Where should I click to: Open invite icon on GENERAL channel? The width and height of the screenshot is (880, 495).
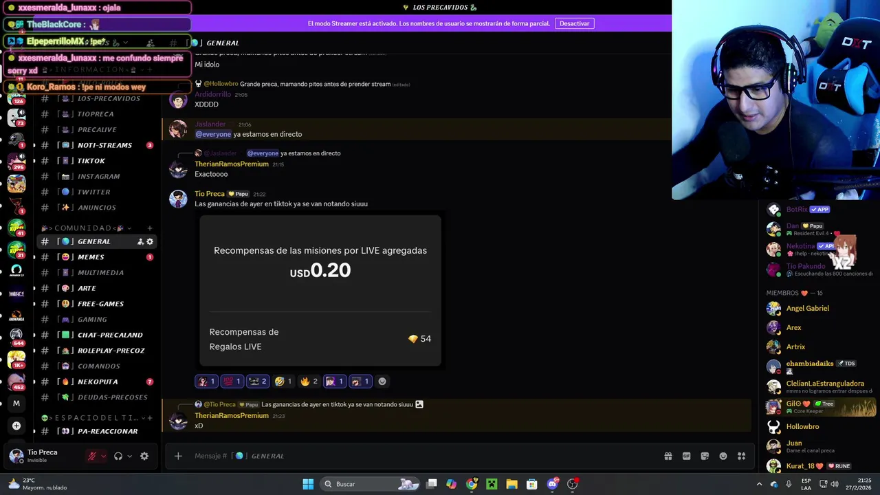coord(140,241)
